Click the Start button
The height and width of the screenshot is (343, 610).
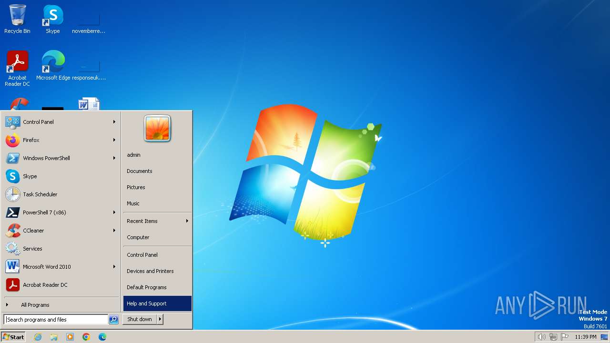(x=13, y=337)
